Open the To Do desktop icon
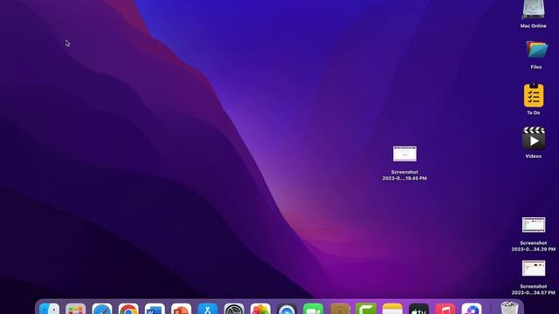Viewport: 559px width, 314px height. click(534, 95)
